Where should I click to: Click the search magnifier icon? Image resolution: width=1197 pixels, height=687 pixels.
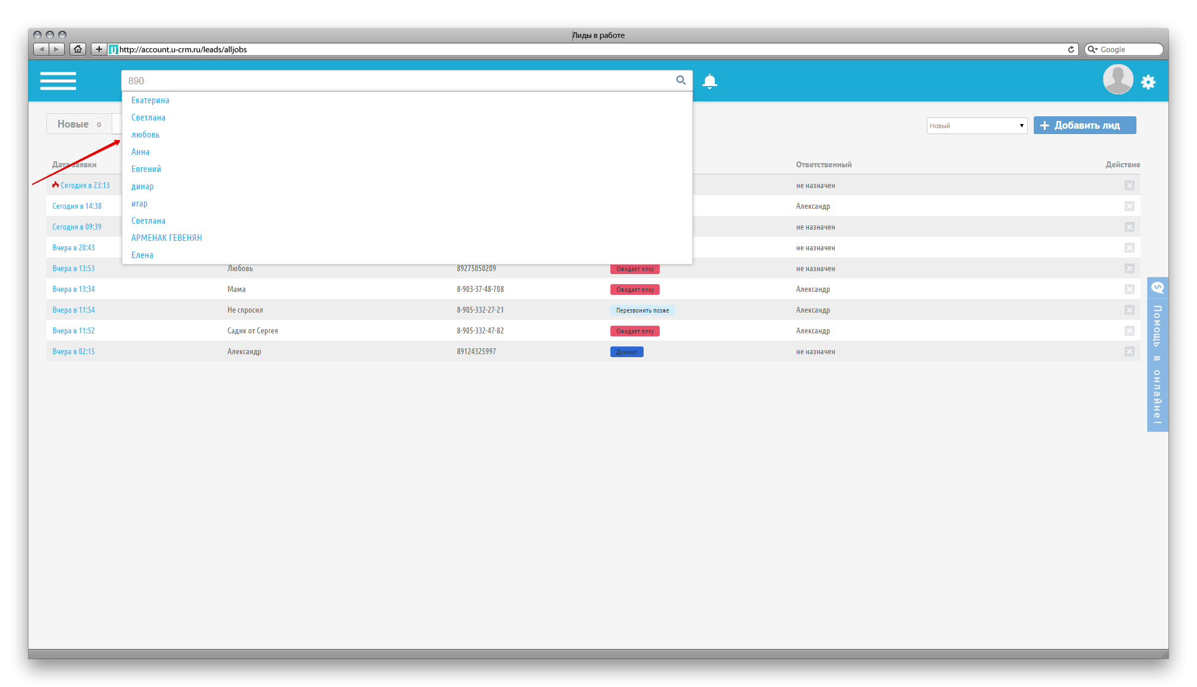click(680, 80)
